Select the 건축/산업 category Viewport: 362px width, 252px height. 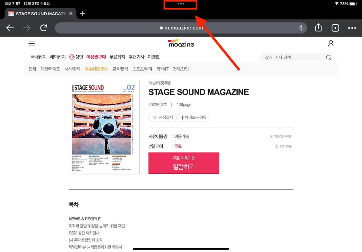click(x=181, y=69)
